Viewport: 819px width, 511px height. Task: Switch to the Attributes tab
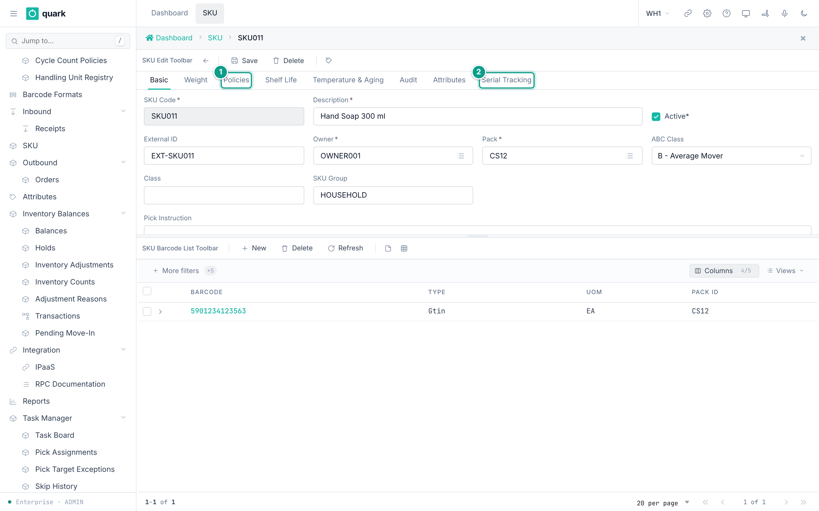click(449, 80)
